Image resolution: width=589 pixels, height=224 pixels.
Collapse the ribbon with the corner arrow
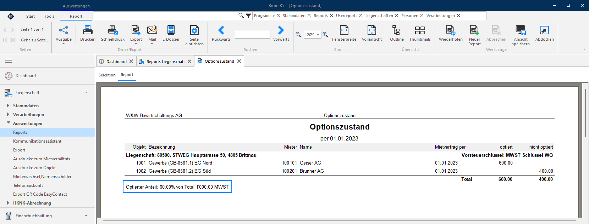(584, 50)
